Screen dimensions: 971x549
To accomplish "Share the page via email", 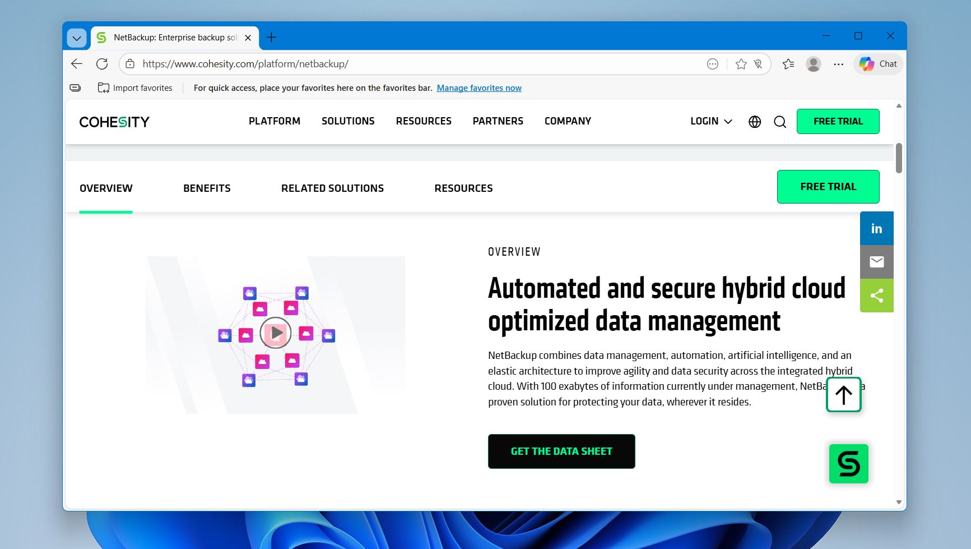I will [876, 261].
